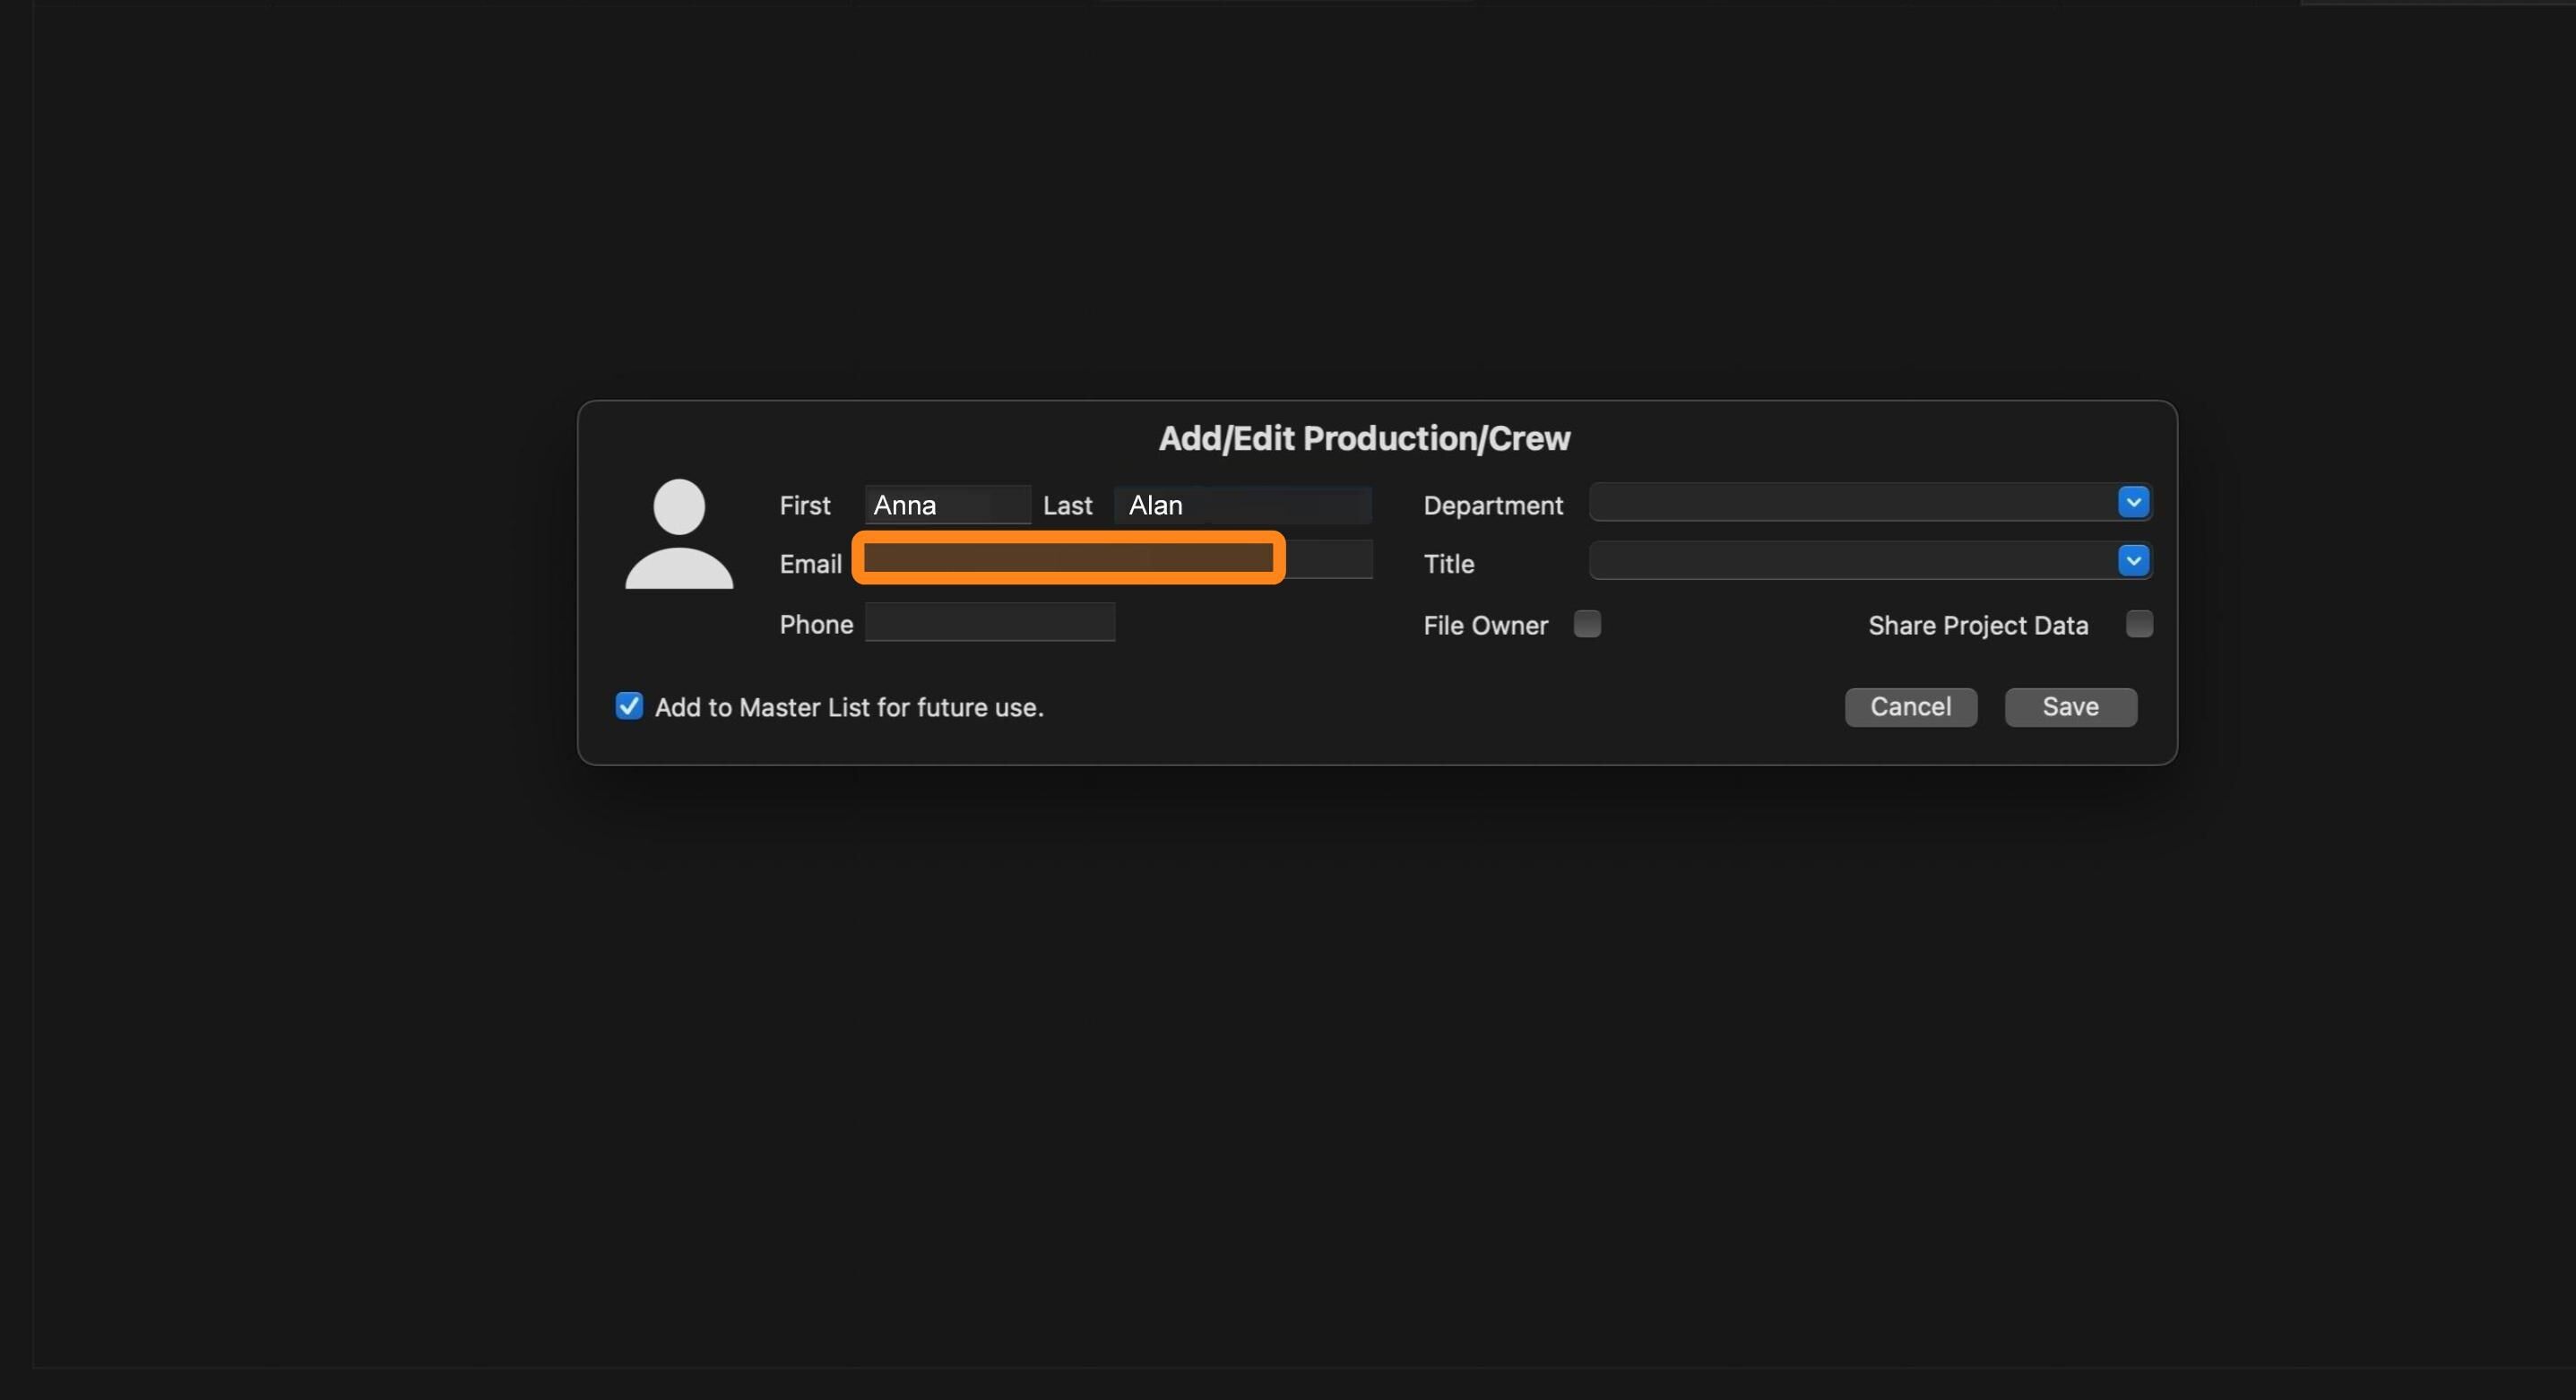The image size is (2576, 1400).
Task: Click the small field right of Email
Action: 1329,559
